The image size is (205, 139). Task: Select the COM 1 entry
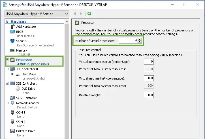(x=20, y=112)
